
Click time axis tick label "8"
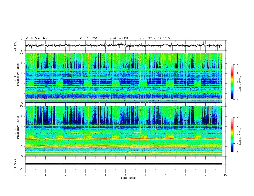[185, 175]
